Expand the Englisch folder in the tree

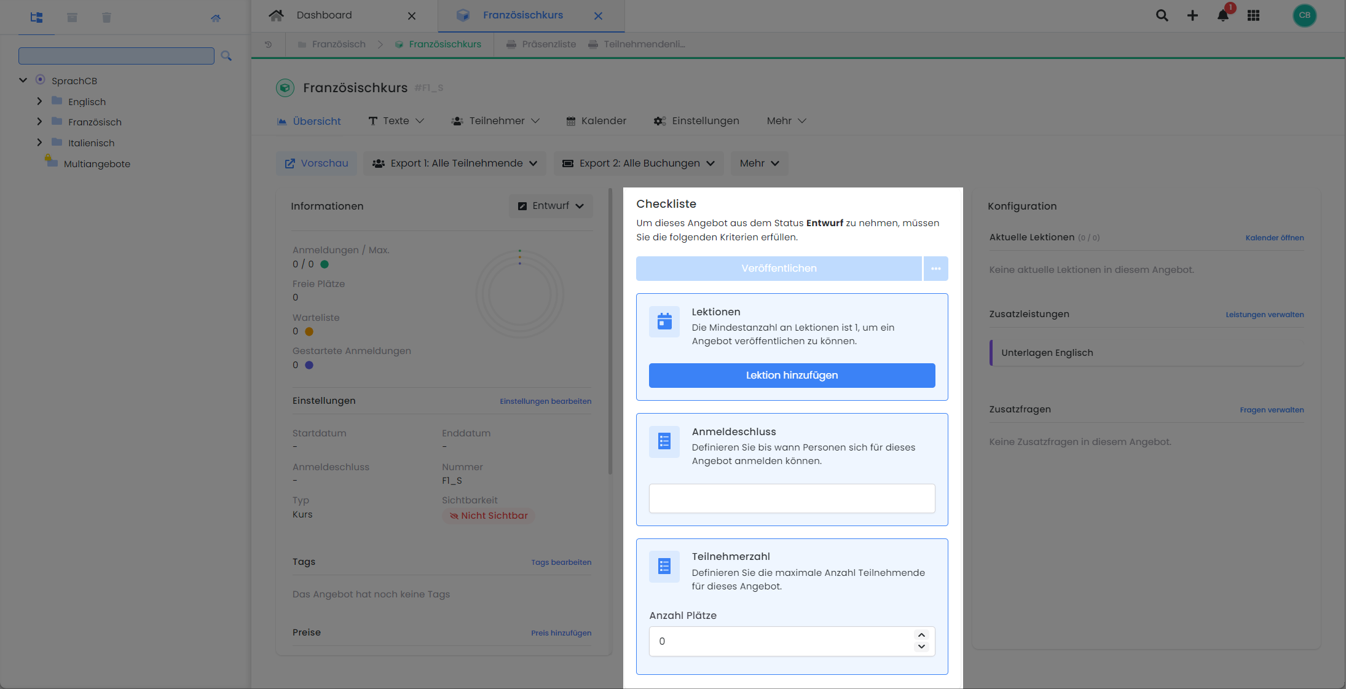(40, 101)
